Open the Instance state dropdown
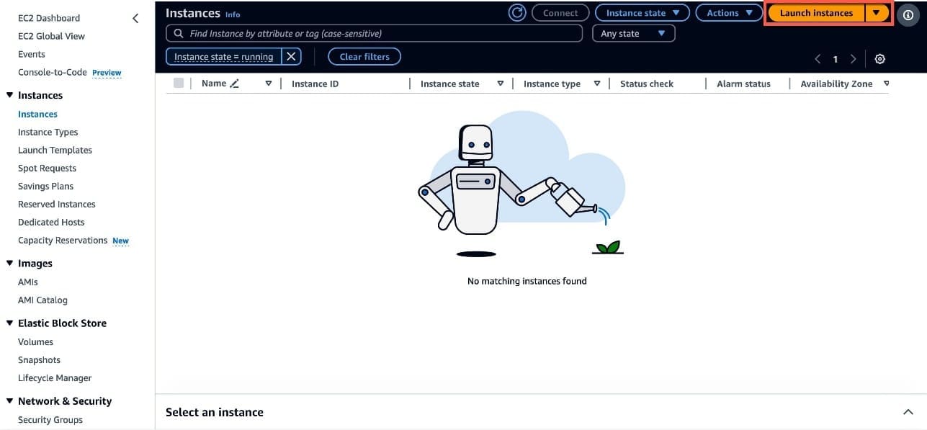 (642, 13)
